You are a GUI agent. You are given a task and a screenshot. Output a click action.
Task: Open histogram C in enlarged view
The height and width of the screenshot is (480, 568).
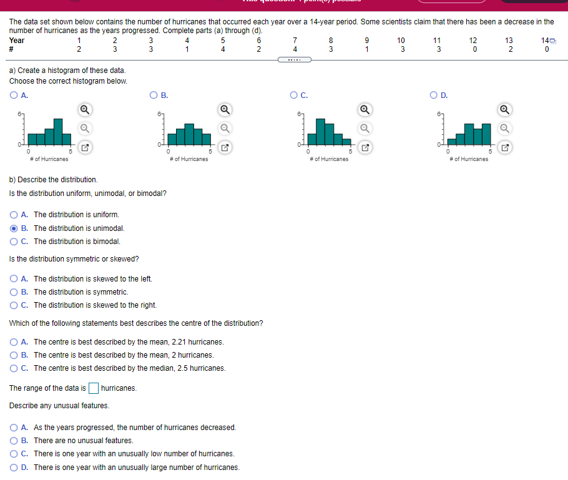[x=365, y=148]
